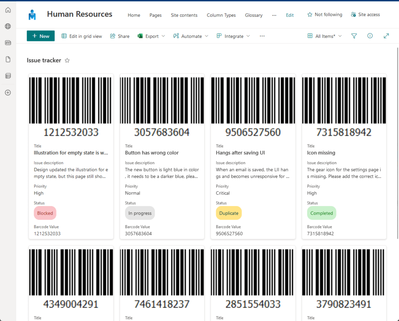Viewport: 399px width, 321px height.
Task: Click title 'Button has wrong color'
Action: tap(152, 153)
